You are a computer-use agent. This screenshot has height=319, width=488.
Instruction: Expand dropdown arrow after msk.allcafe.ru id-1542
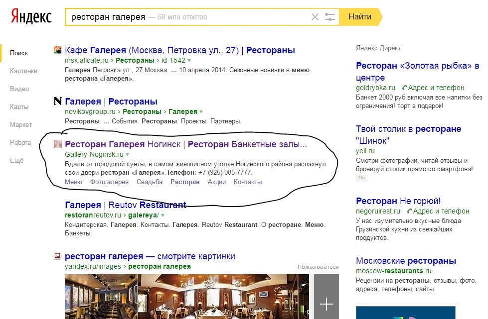coord(189,61)
